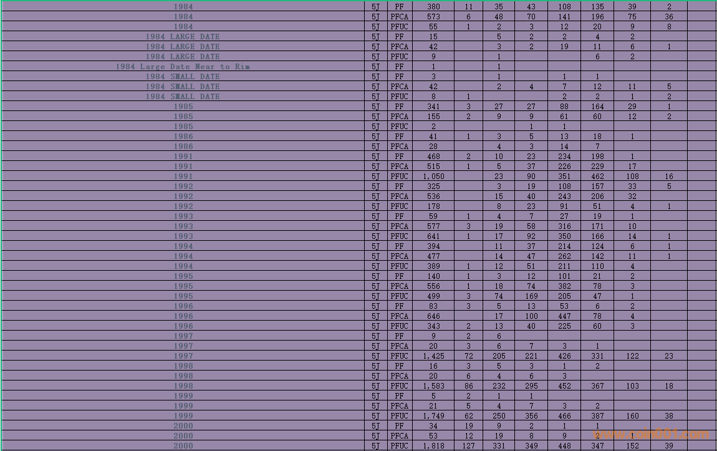717x451 pixels.
Task: Click the 573 cell in 1984 PFCA row
Action: pyautogui.click(x=433, y=17)
